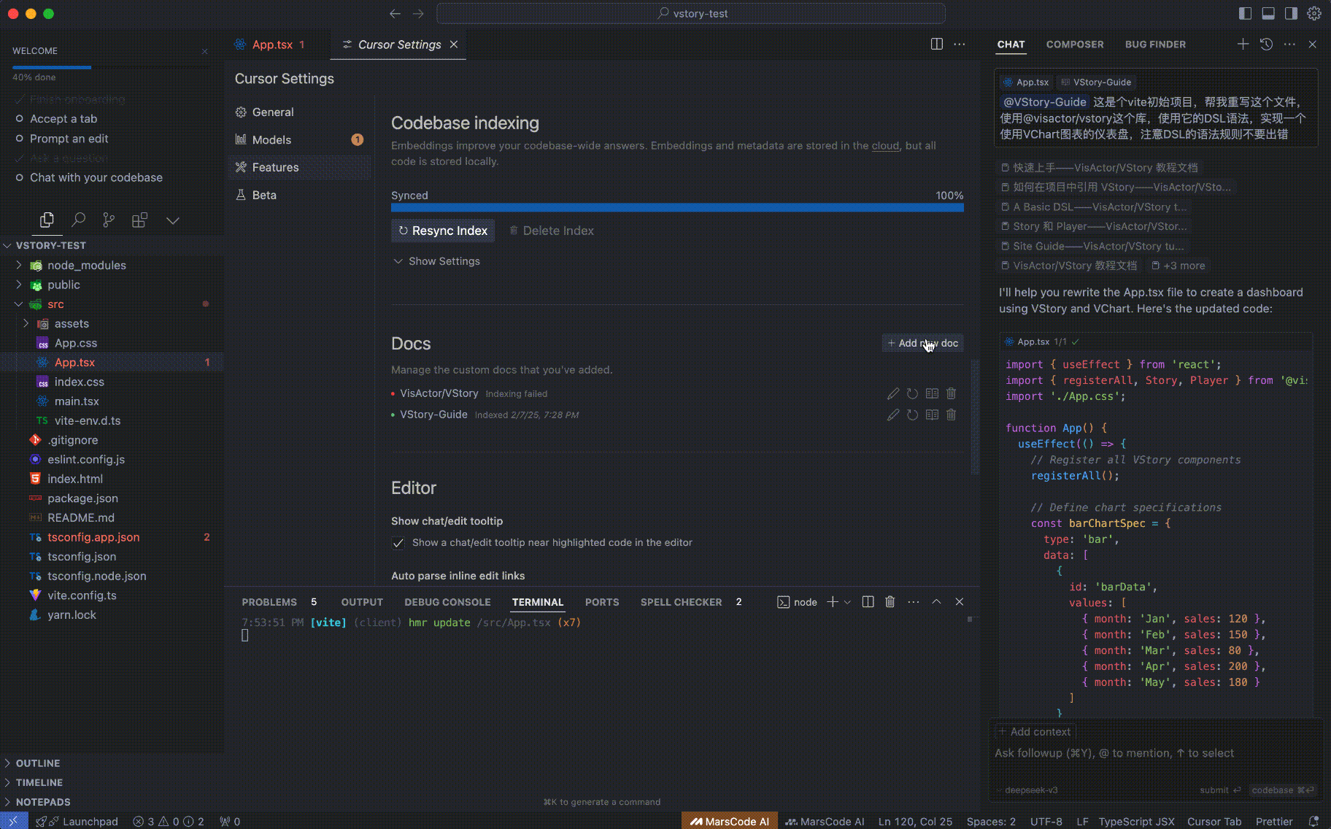Open the DEBUG CONSOLE tab
Viewport: 1331px width, 829px height.
tap(447, 602)
